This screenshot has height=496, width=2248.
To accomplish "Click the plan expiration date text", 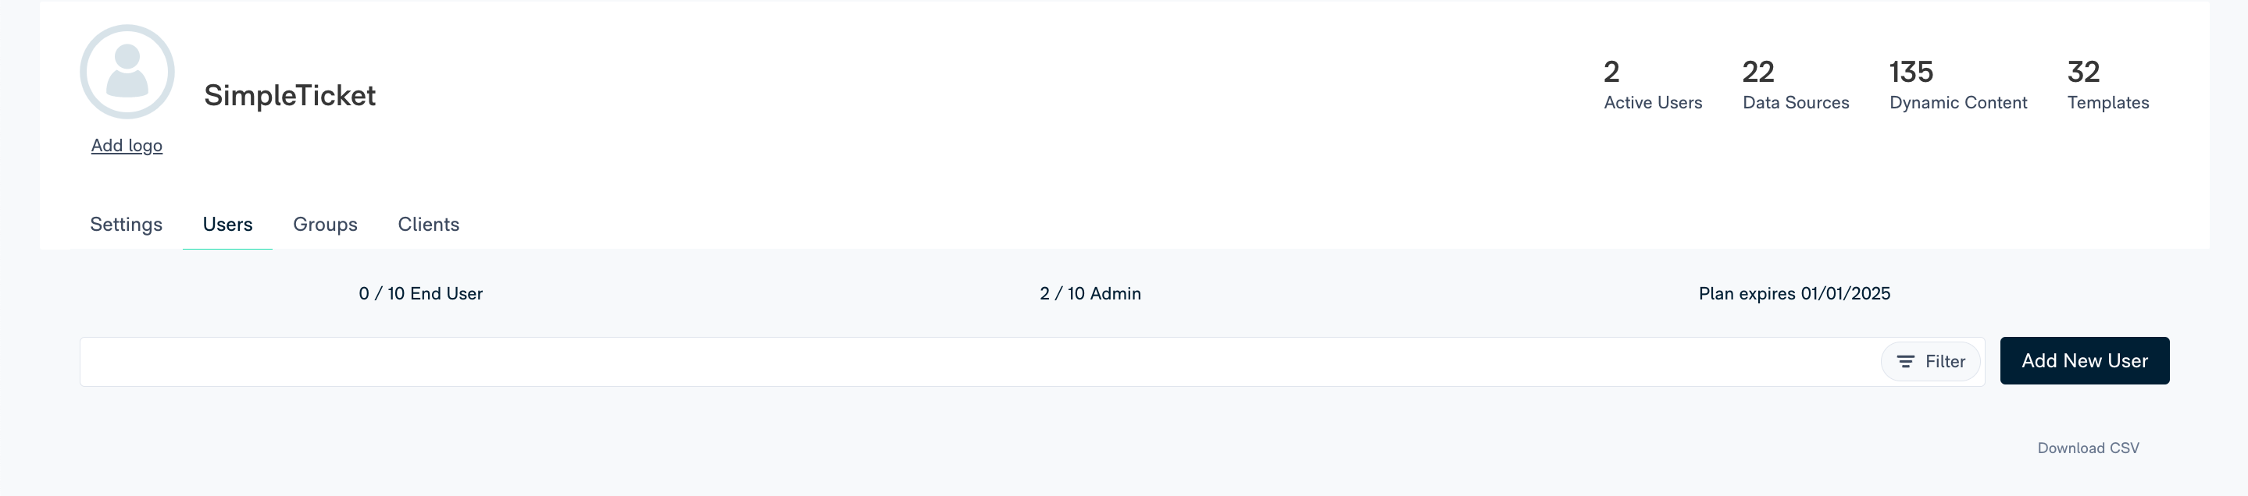I will 1794,294.
